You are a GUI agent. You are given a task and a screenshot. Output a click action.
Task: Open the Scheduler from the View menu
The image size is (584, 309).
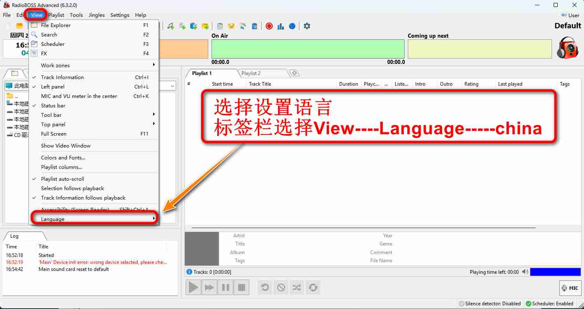pyautogui.click(x=52, y=44)
